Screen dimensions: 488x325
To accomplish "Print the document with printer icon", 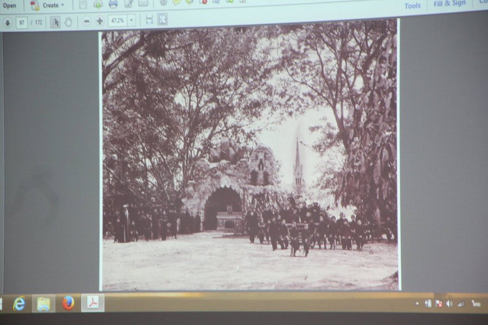I will 113,4.
